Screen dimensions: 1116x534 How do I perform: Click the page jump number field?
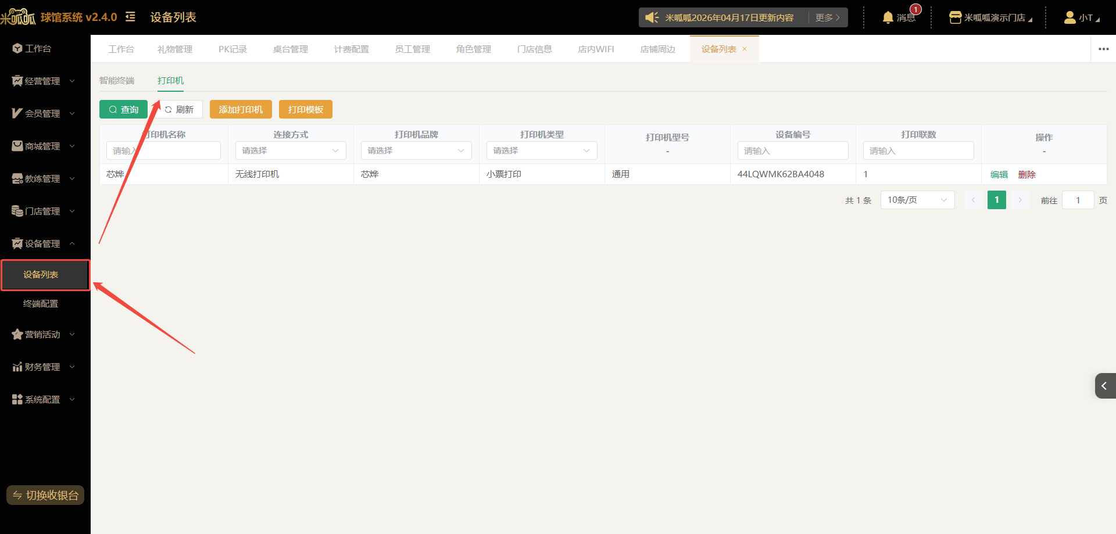[x=1078, y=200]
